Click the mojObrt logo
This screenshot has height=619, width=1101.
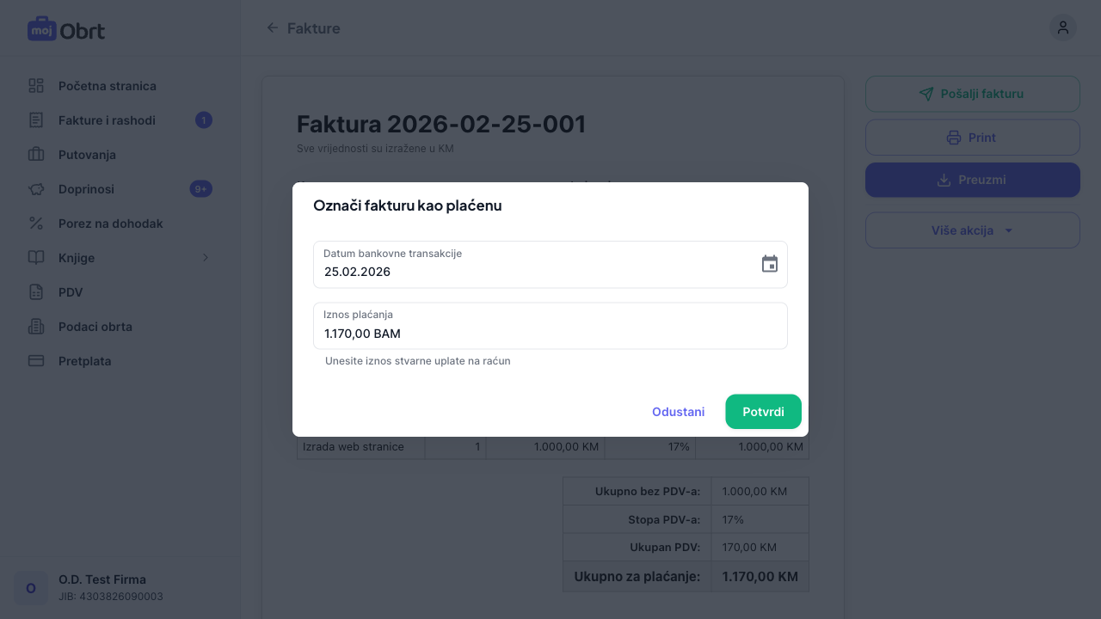[x=66, y=29]
